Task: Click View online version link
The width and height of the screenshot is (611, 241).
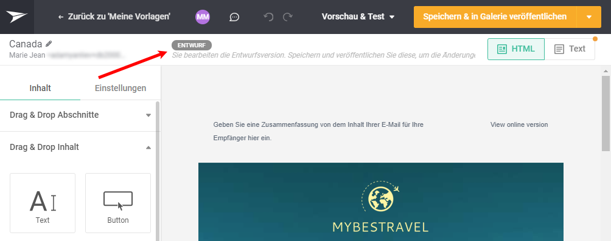Action: point(519,125)
